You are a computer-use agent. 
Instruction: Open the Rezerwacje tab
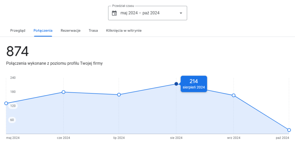pyautogui.click(x=71, y=30)
